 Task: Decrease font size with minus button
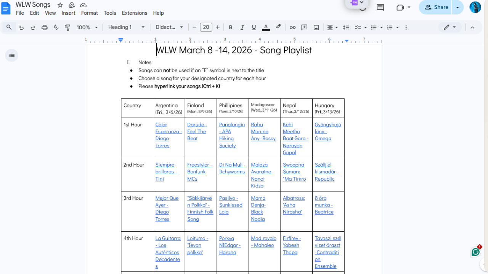pyautogui.click(x=194, y=27)
